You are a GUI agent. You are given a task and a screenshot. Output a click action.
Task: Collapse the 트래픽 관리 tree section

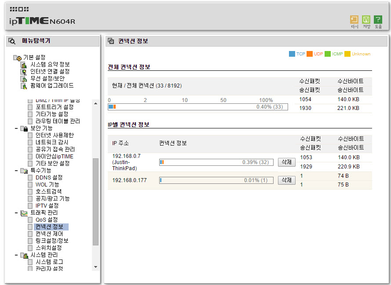click(x=16, y=213)
